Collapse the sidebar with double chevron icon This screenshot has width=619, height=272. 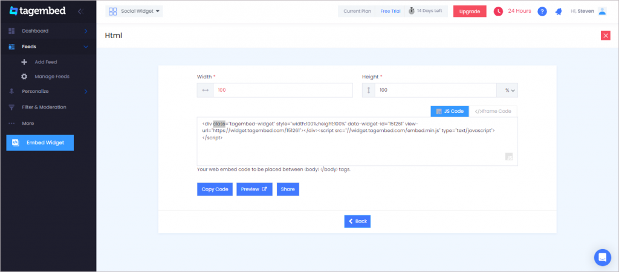point(80,11)
